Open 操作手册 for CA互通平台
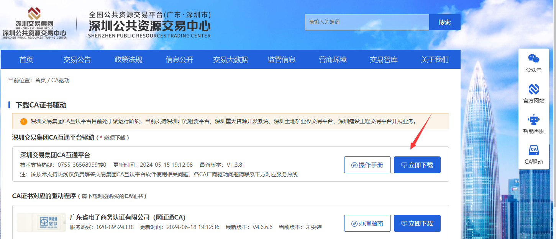 click(x=367, y=165)
